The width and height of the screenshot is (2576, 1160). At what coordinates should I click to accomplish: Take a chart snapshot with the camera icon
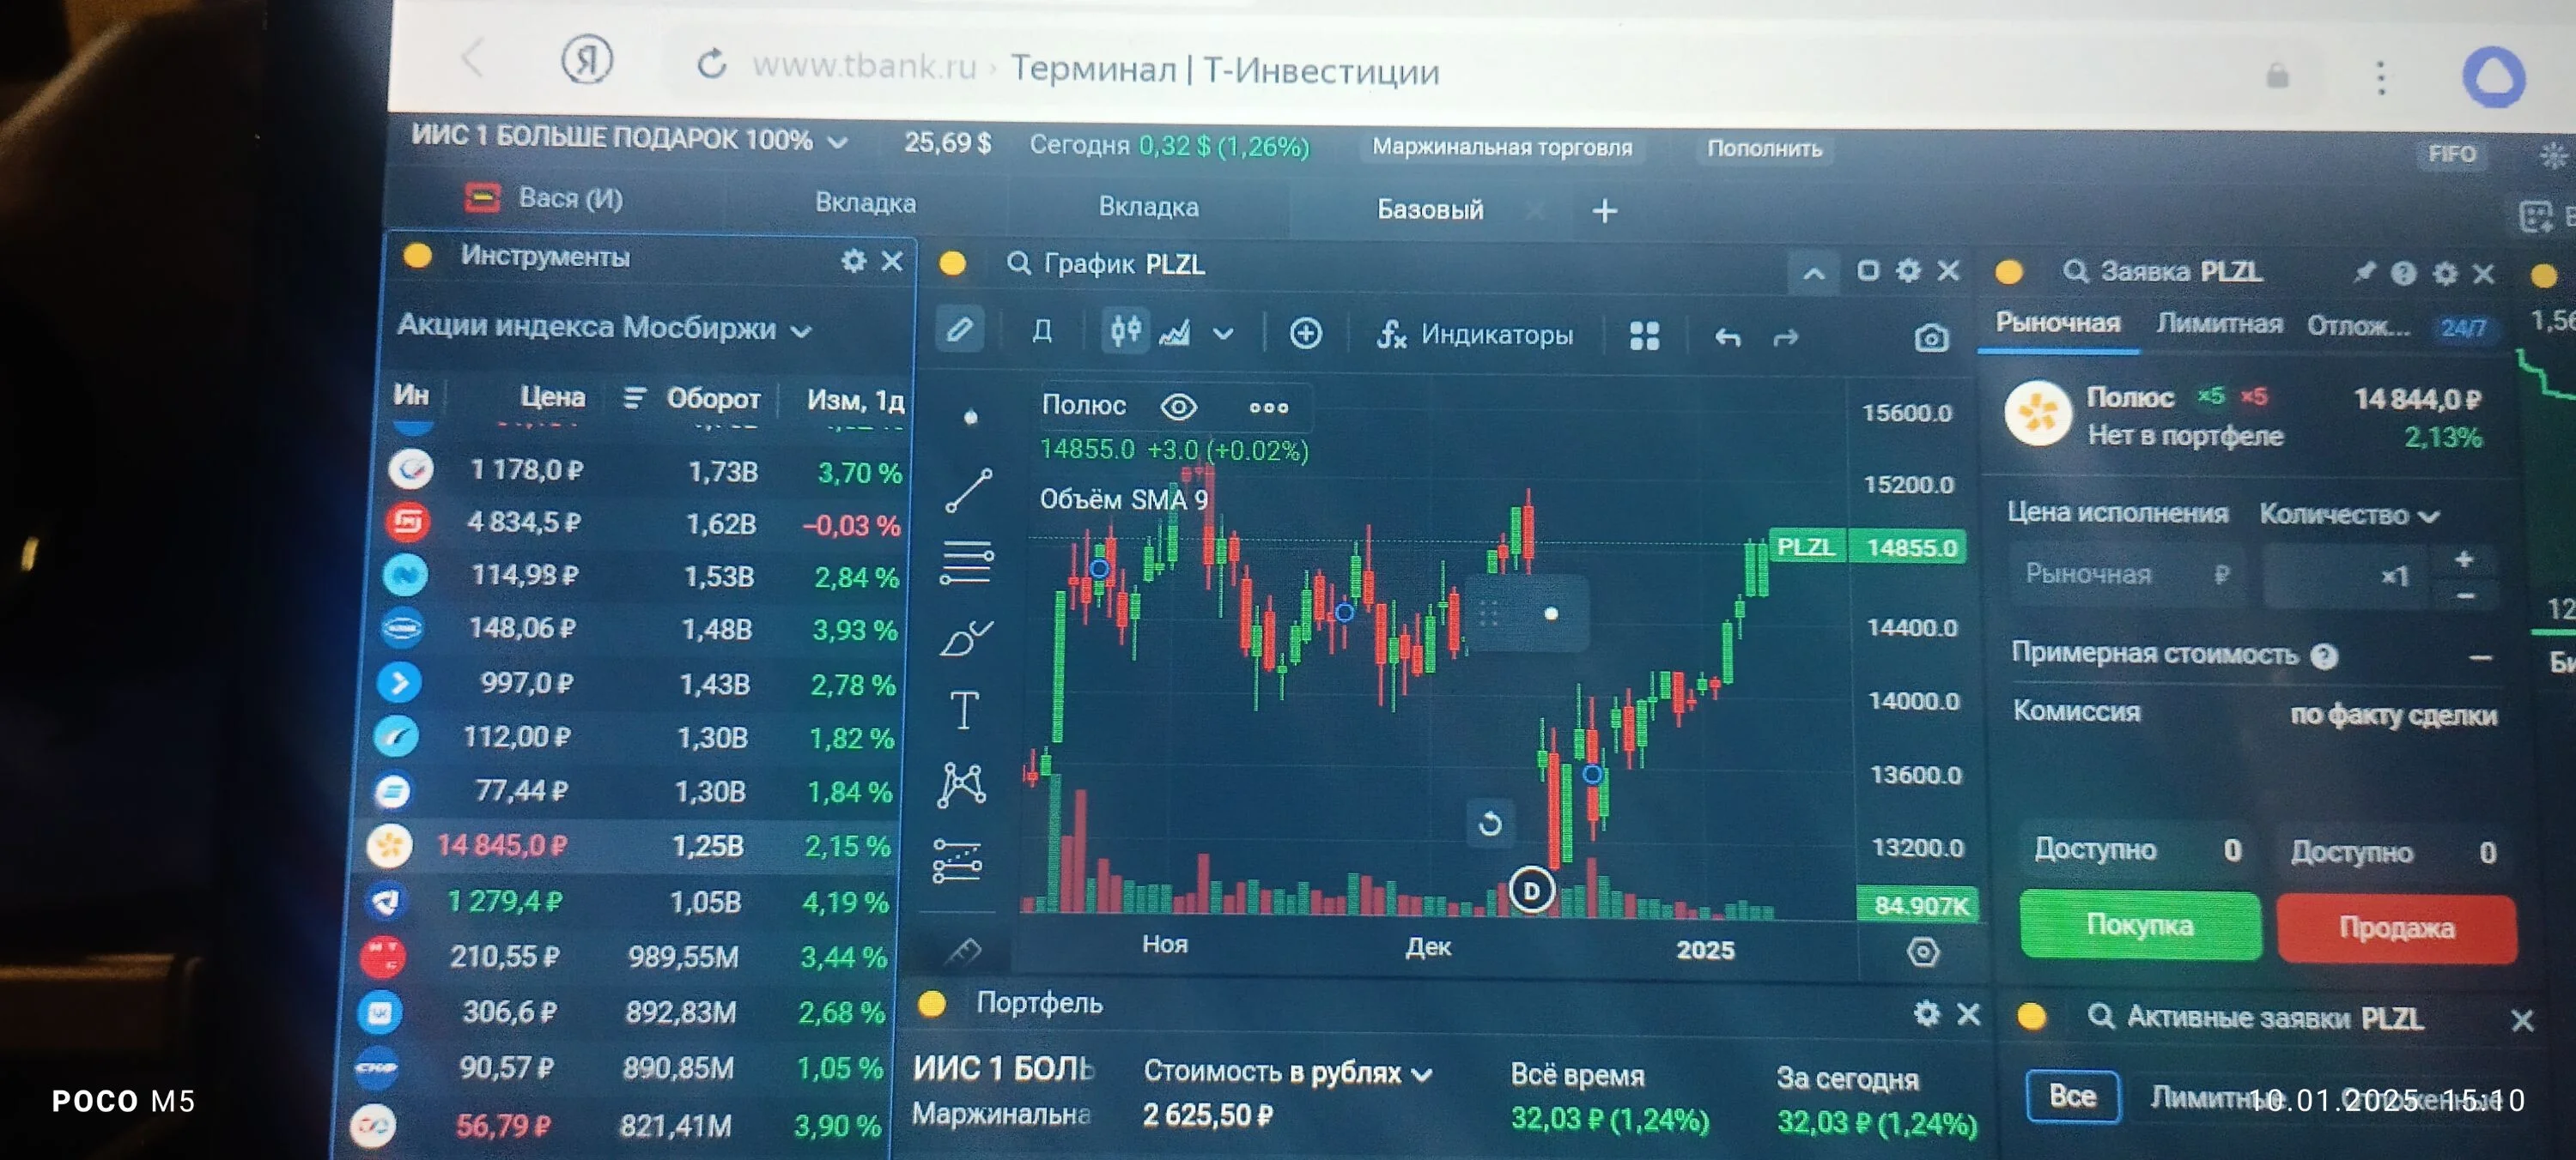(1931, 339)
